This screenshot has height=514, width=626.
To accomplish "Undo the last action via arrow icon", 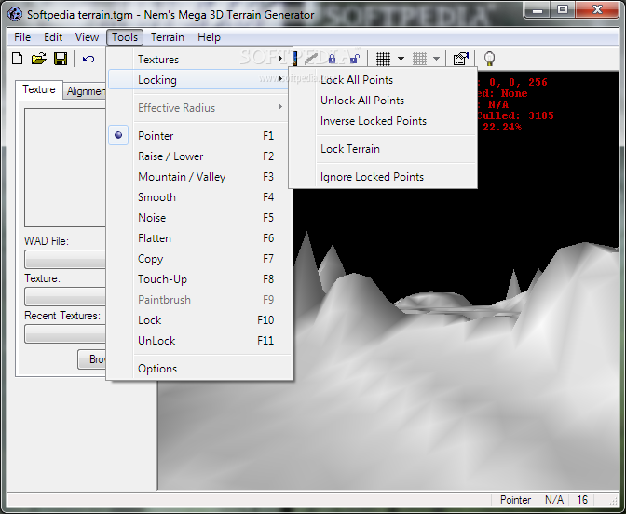I will tap(88, 59).
